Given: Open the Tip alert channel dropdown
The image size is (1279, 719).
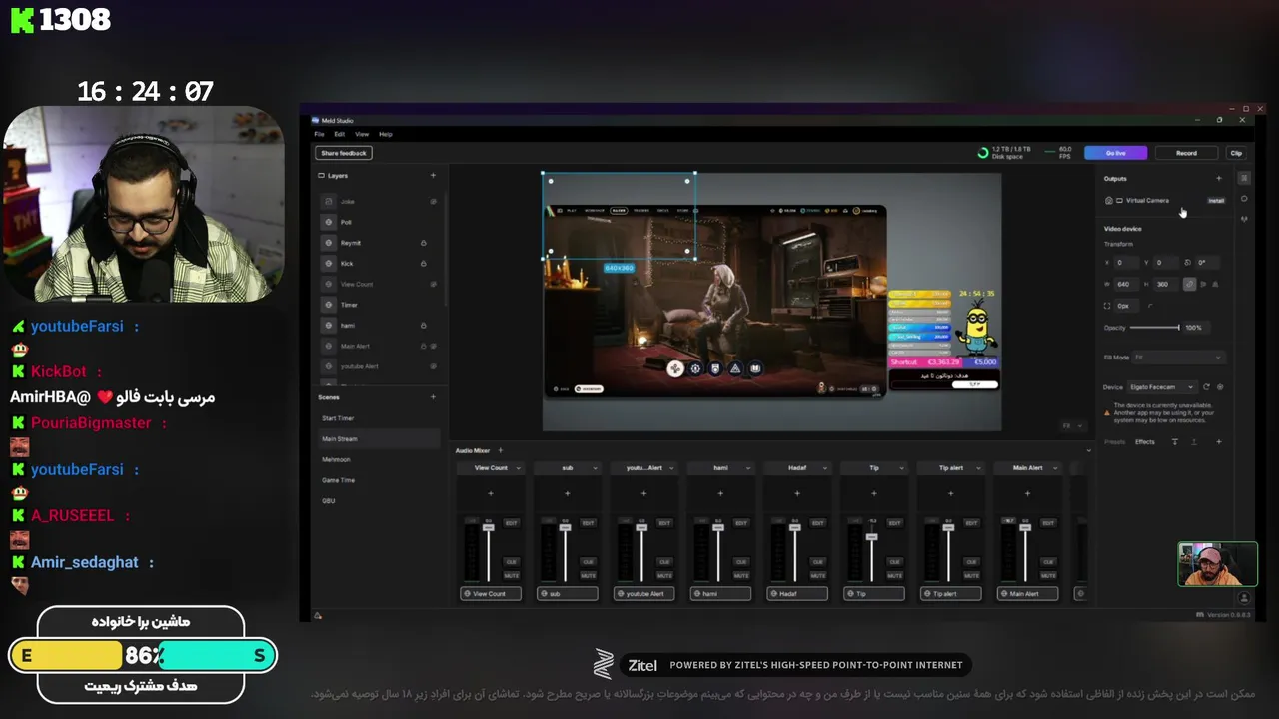Looking at the screenshot, I should pos(978,467).
